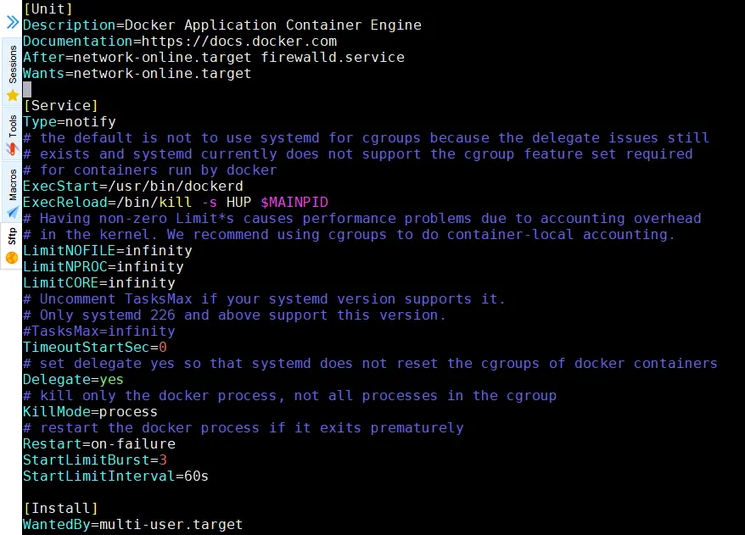Click the comment 'Only systemd 226 and above'

click(x=235, y=315)
